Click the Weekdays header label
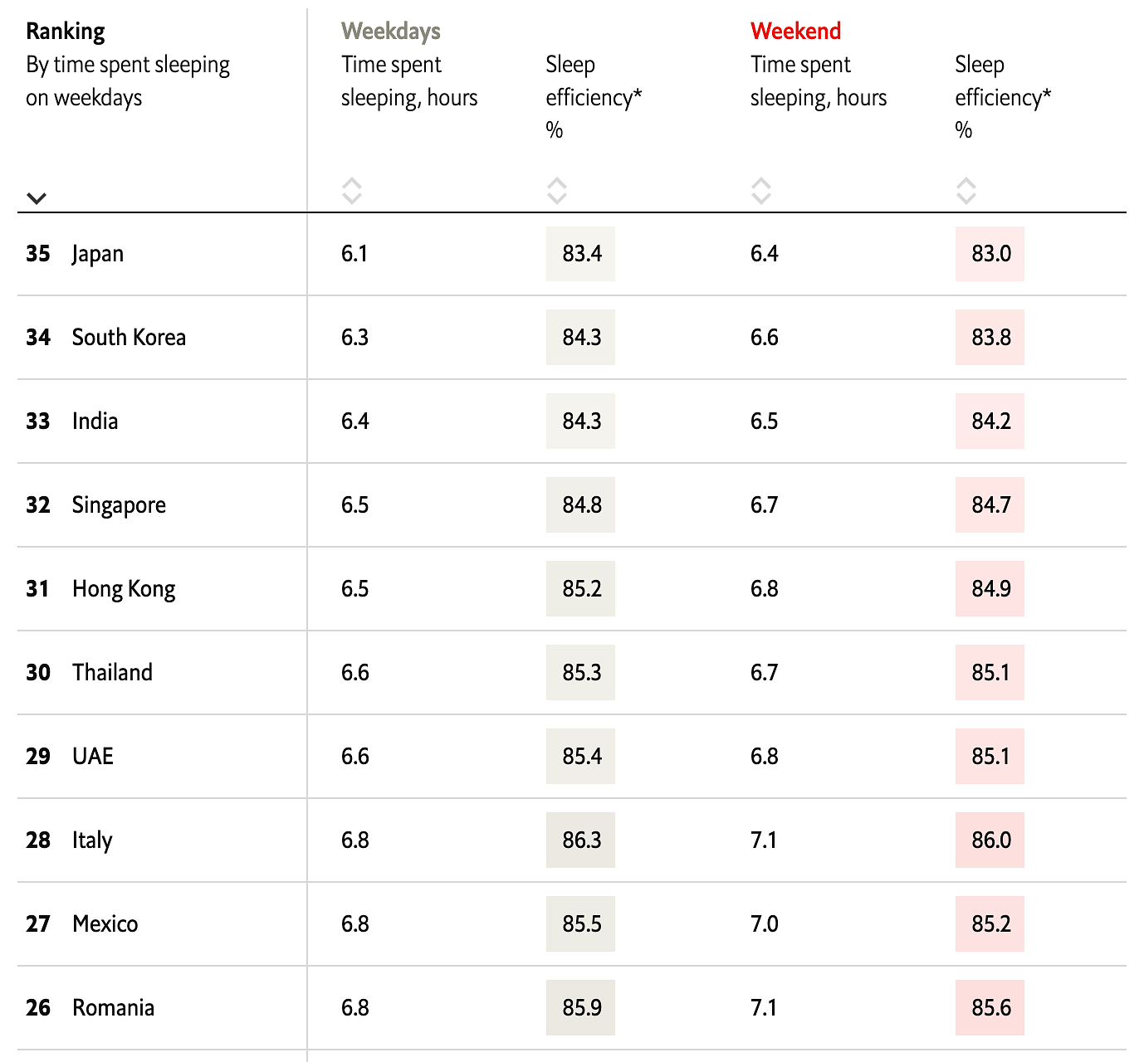Image resolution: width=1144 pixels, height=1062 pixels. point(390,32)
